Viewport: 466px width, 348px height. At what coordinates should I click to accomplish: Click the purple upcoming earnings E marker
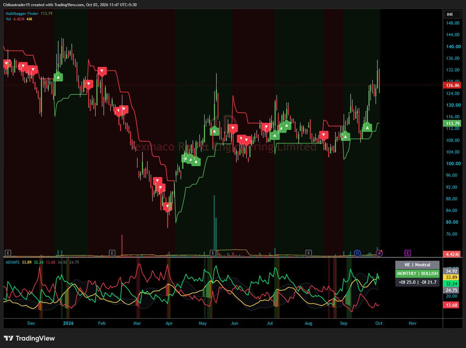pos(407,253)
